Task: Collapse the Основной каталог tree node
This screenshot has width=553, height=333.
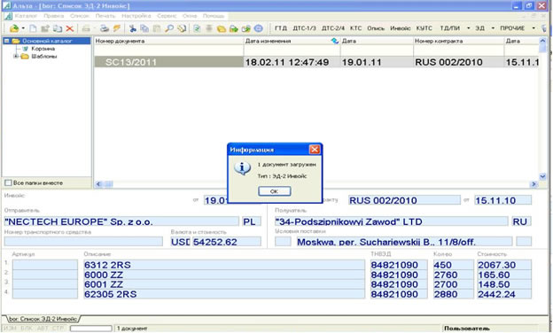Action: (x=6, y=42)
